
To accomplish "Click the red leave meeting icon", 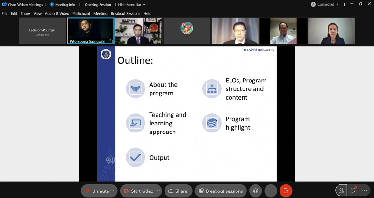I will pos(286,191).
